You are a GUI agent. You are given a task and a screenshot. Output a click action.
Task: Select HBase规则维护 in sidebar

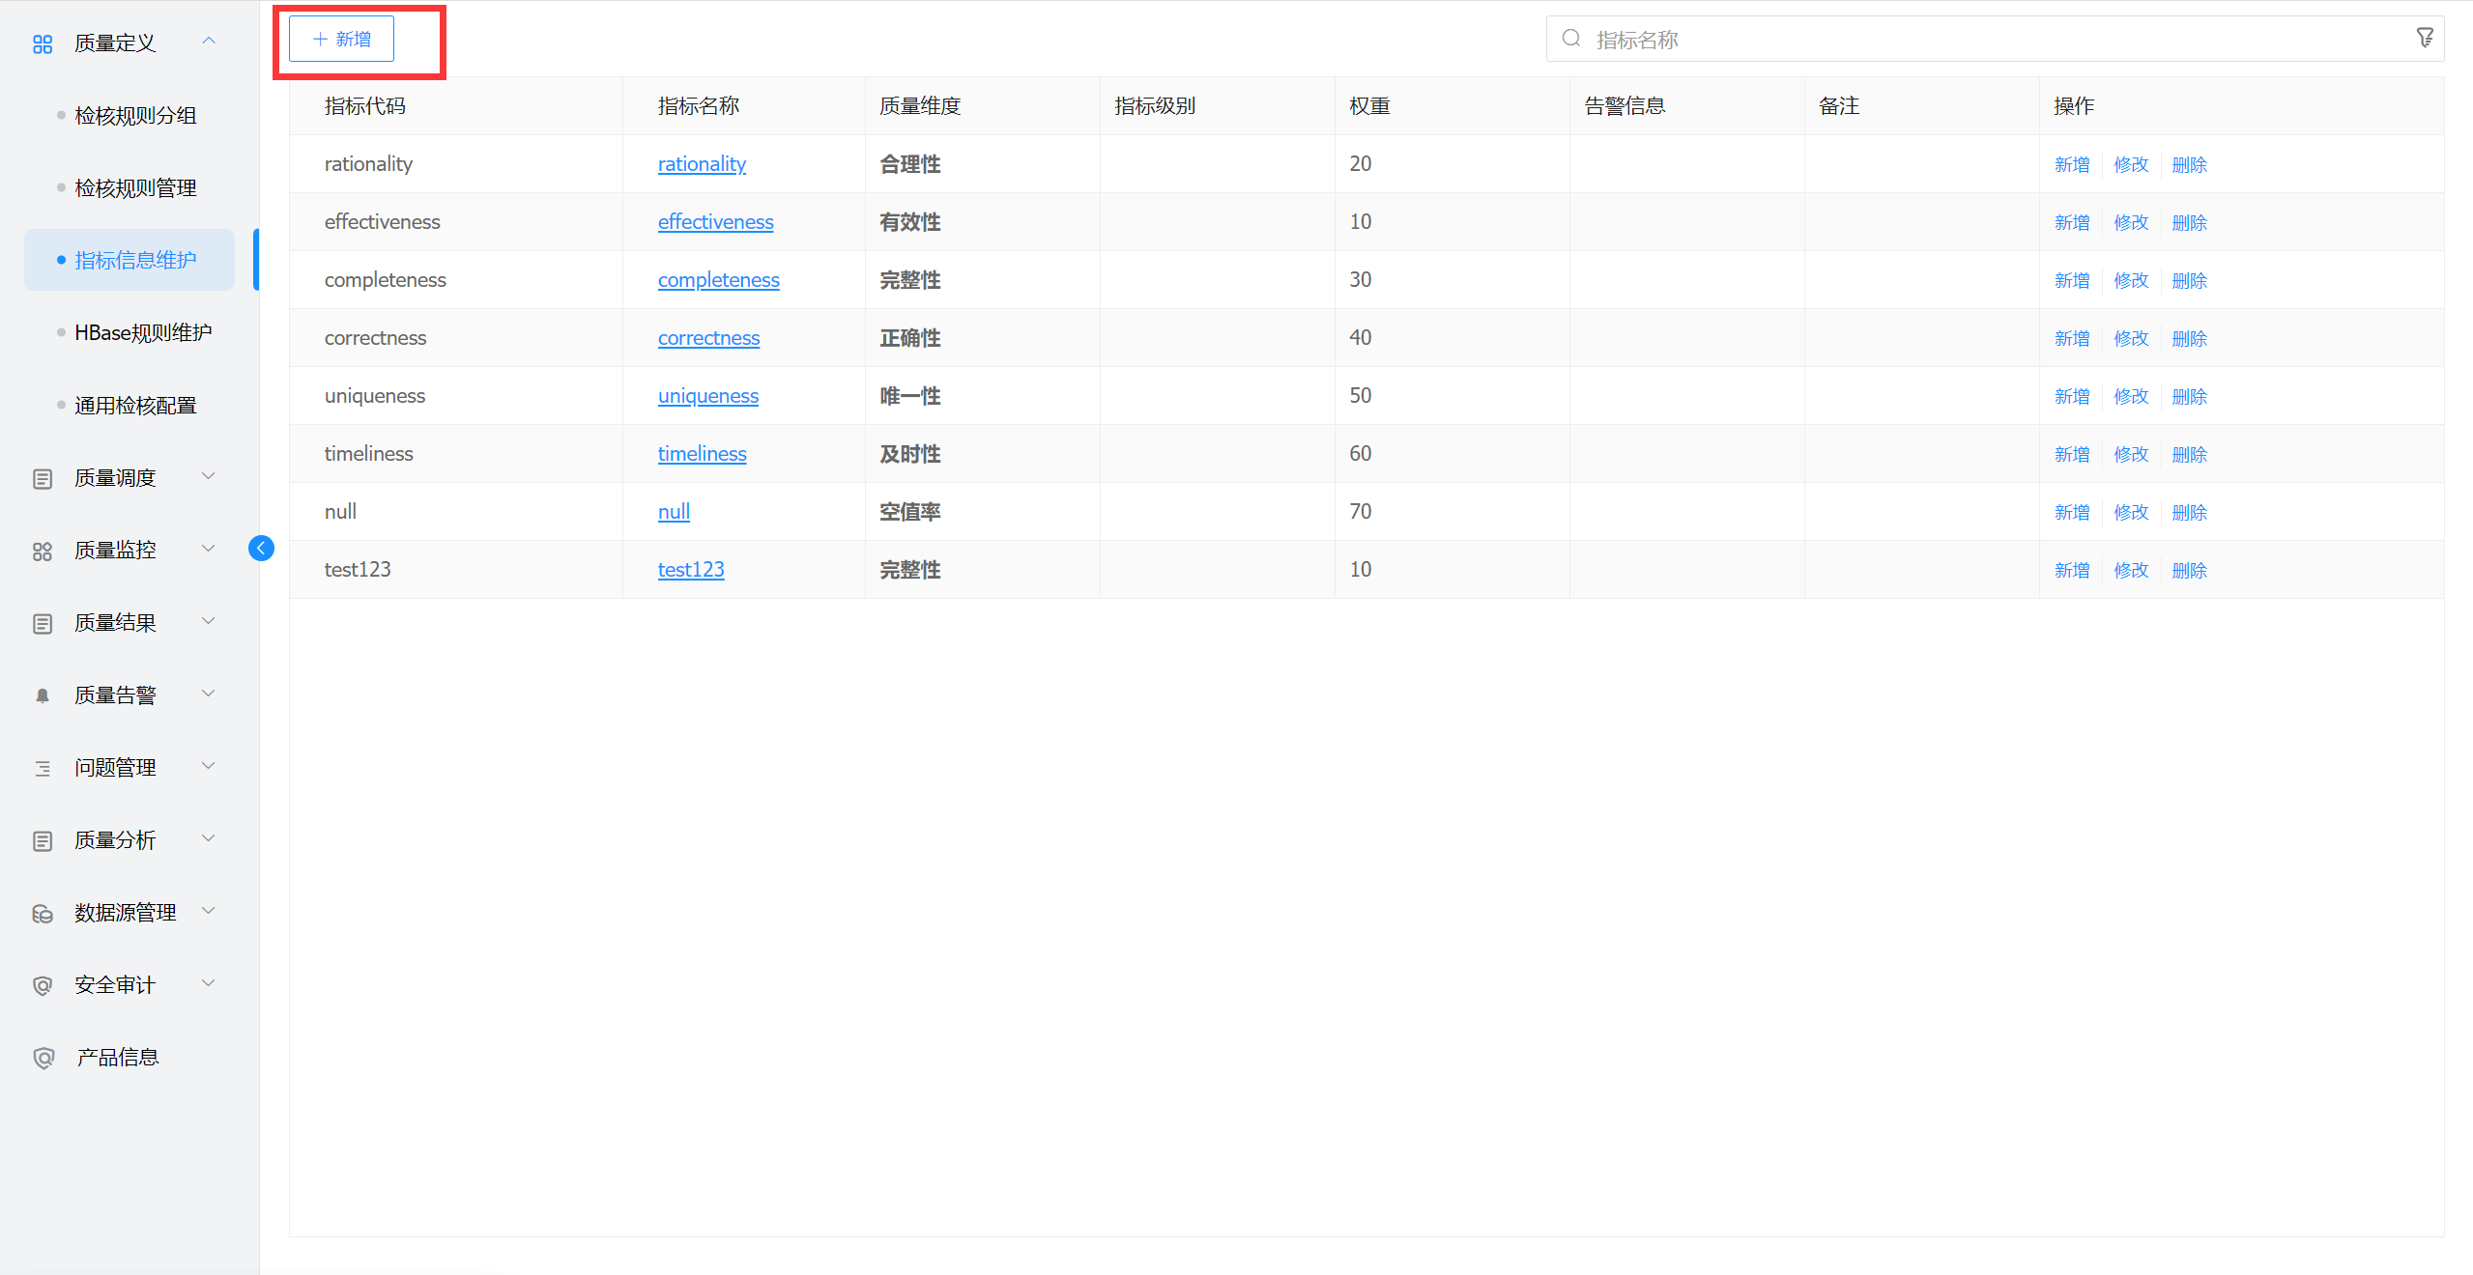143,332
